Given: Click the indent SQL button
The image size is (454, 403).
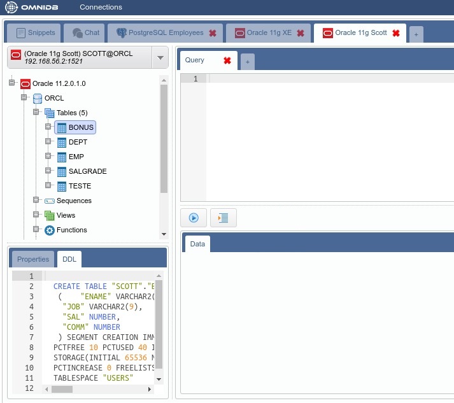Looking at the screenshot, I should click(223, 218).
